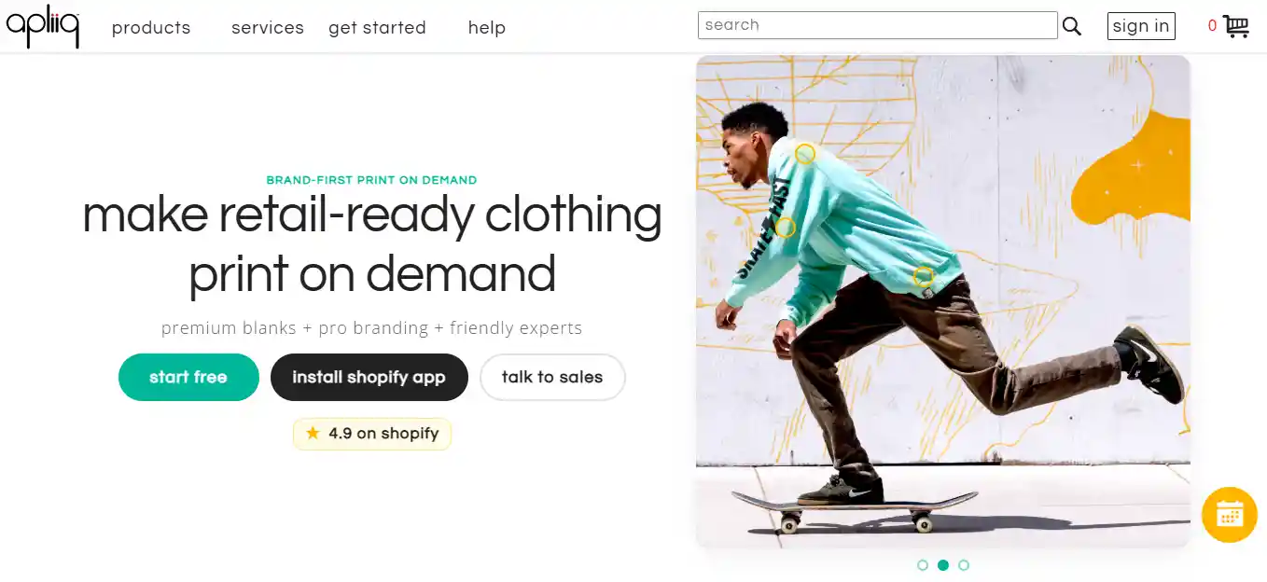Click the talk to sales button
Viewport: 1267px width, 582px height.
coord(552,377)
